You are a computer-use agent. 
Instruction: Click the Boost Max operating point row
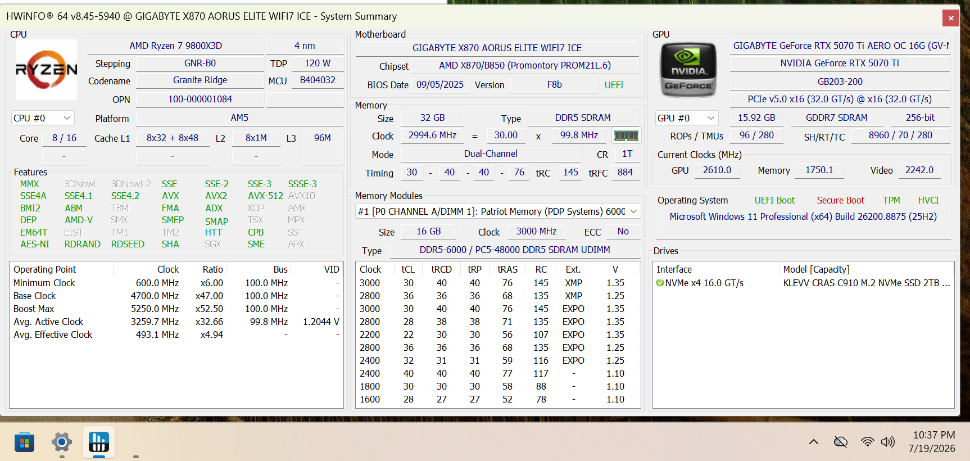pyautogui.click(x=176, y=309)
